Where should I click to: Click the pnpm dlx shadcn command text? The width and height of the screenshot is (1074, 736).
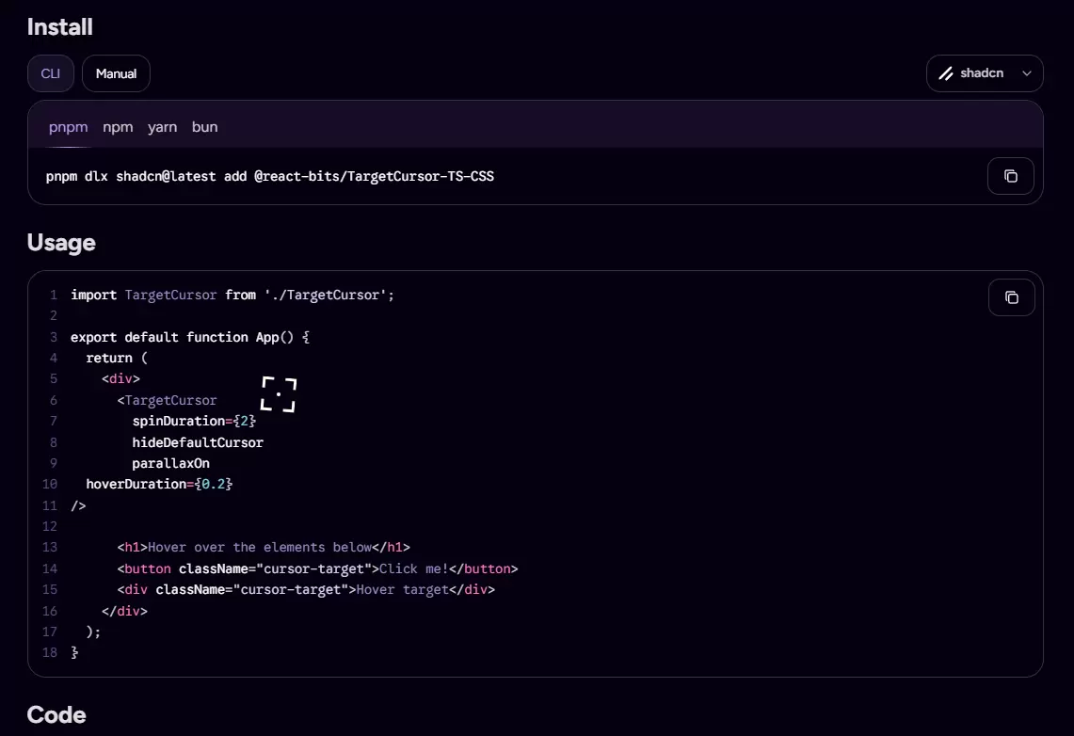[x=270, y=177]
